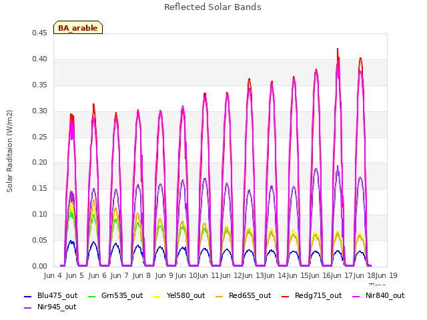Screen dimensions: 427x320
Task: Click the Red655_out legend entry
Action: point(244,296)
